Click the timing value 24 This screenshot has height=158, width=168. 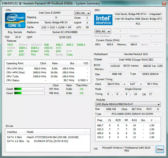click(136, 94)
